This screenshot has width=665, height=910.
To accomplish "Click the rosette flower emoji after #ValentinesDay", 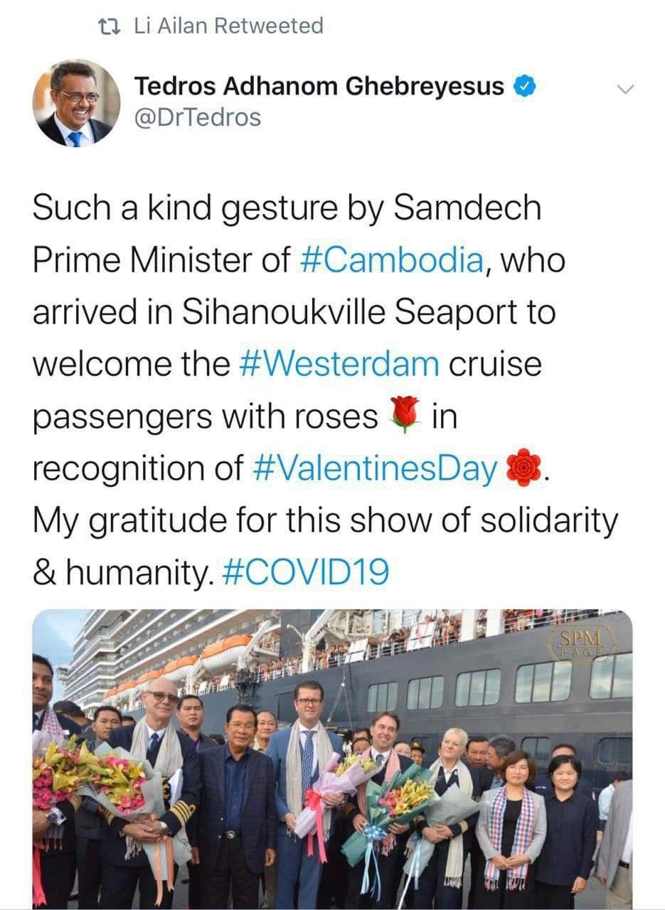I will pos(523,469).
